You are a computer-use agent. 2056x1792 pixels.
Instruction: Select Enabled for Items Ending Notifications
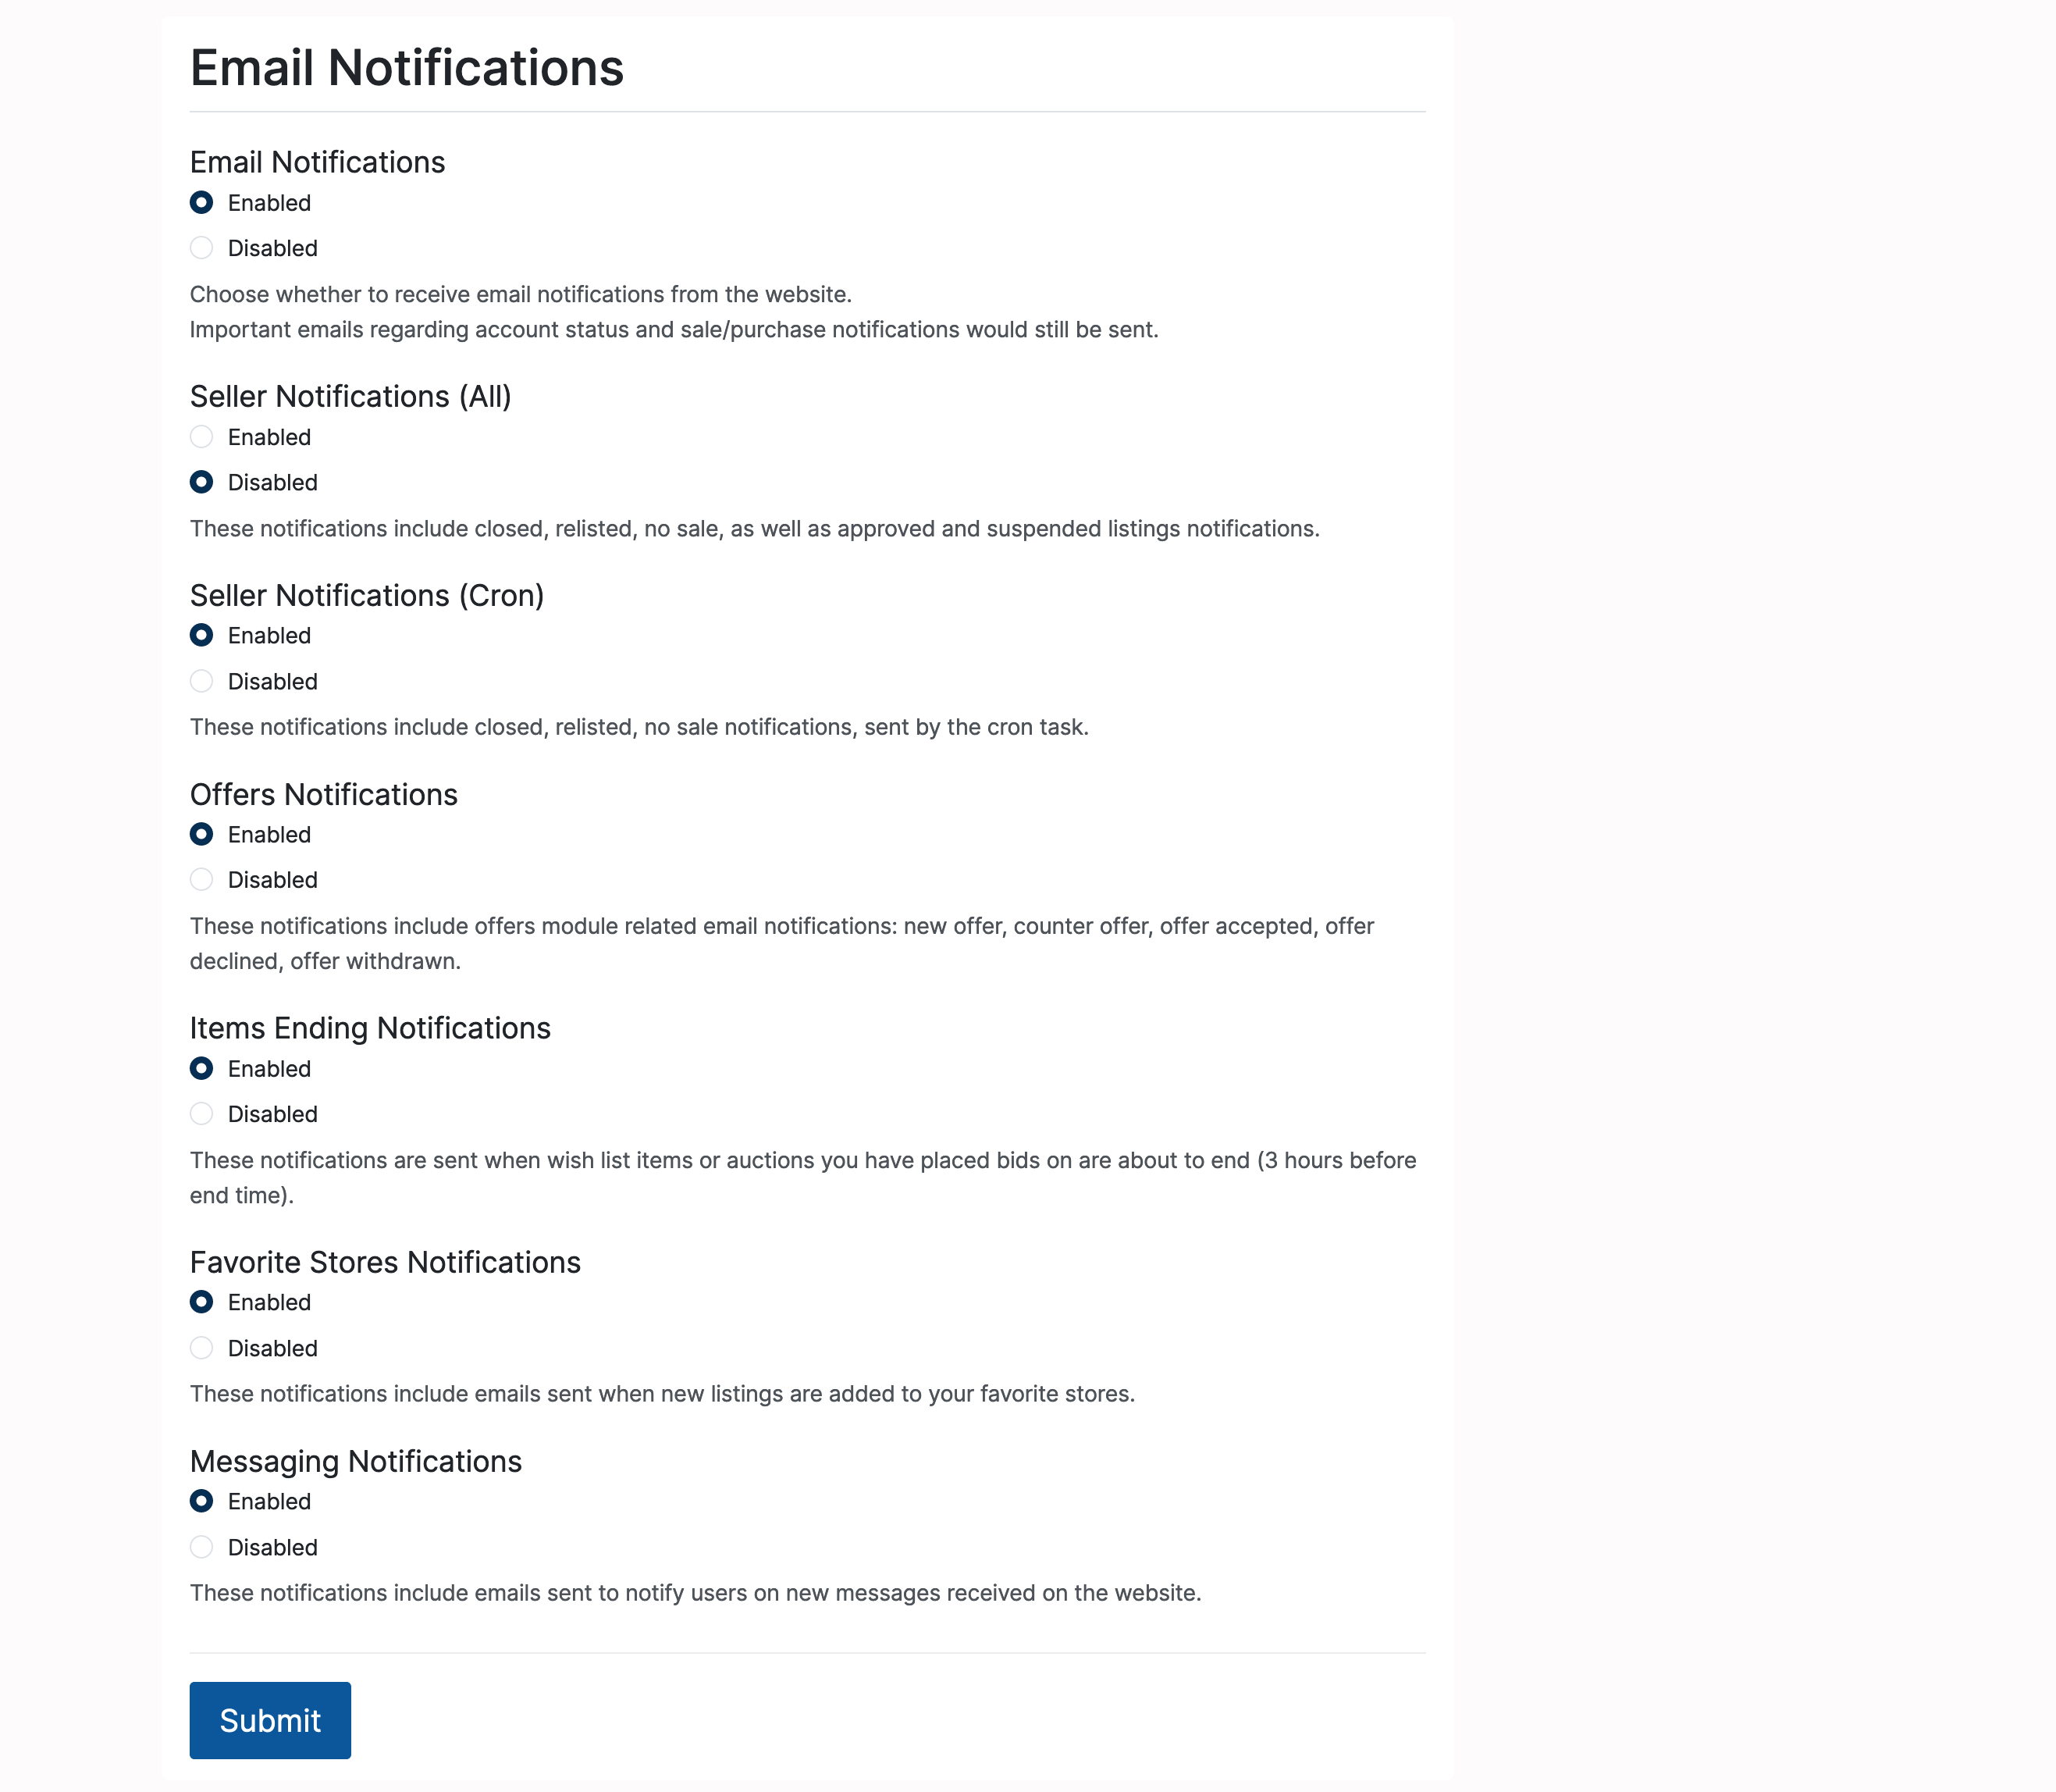(202, 1069)
